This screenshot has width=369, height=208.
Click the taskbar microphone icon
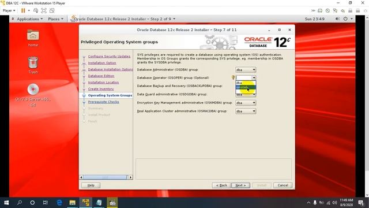pos(315,203)
